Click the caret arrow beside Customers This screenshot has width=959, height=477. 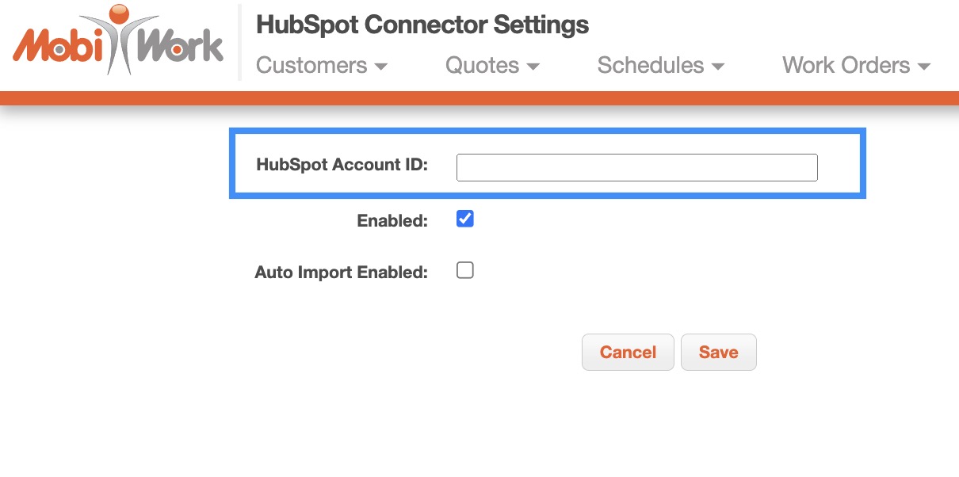pyautogui.click(x=381, y=67)
